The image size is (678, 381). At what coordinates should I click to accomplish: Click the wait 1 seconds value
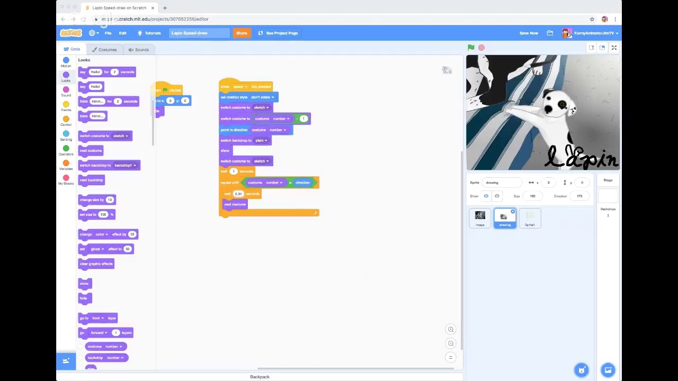(233, 171)
